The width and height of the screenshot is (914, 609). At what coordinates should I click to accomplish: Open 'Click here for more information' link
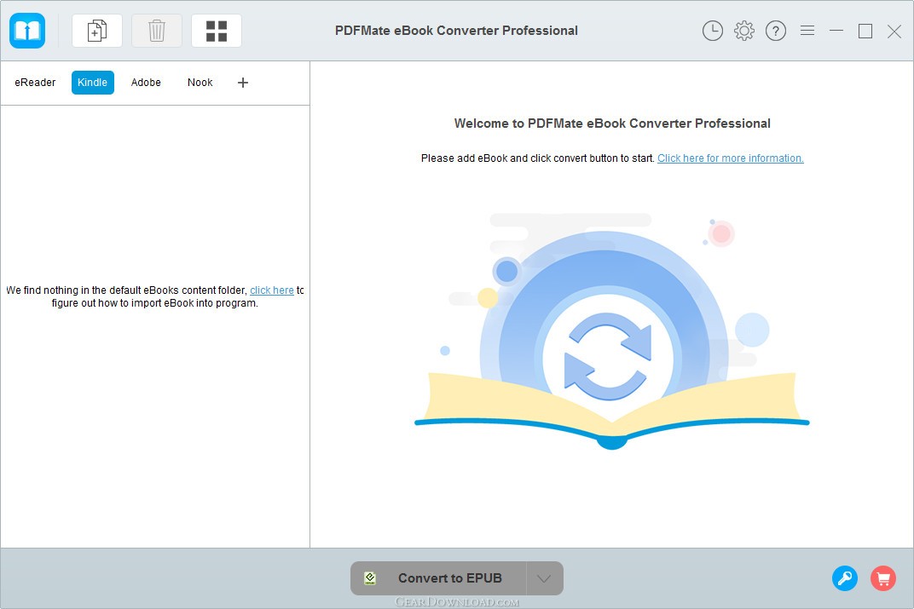(731, 158)
